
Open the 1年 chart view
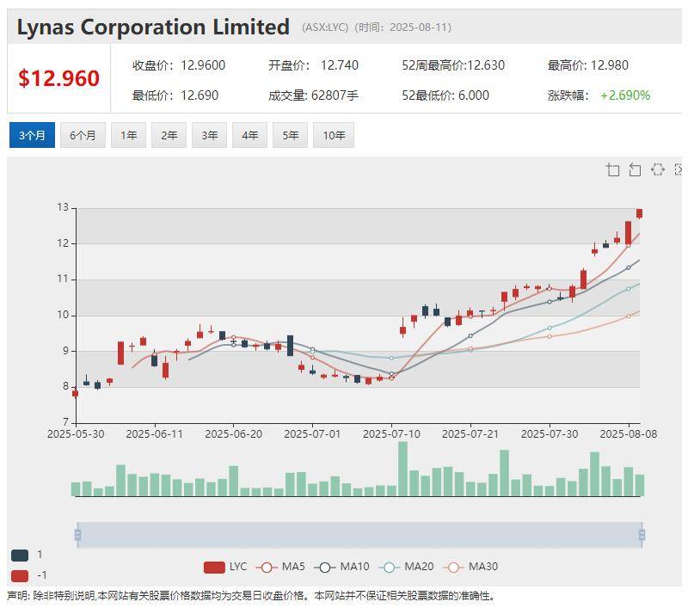pos(127,134)
